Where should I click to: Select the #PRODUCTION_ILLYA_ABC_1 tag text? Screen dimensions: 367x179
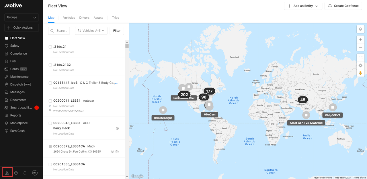click(x=68, y=111)
